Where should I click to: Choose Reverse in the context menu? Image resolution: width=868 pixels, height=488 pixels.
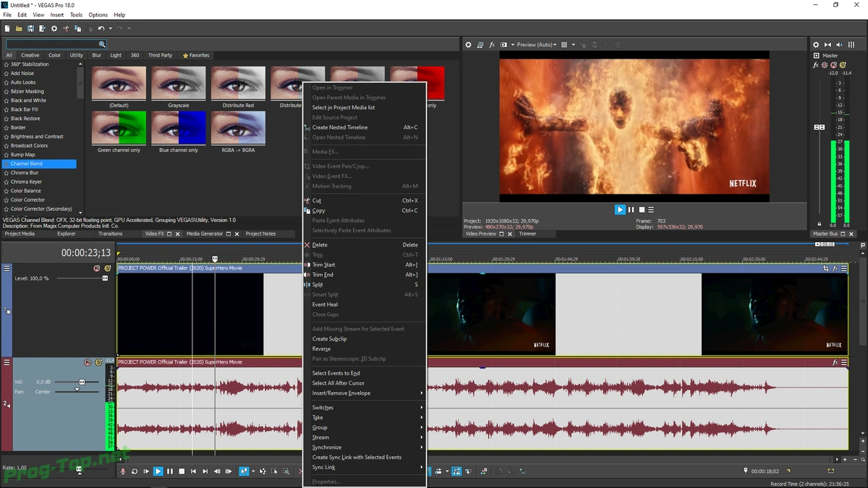365,348
